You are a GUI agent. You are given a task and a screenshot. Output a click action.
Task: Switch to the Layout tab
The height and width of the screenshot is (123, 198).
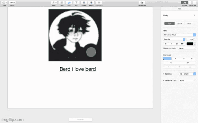[x=179, y=23]
